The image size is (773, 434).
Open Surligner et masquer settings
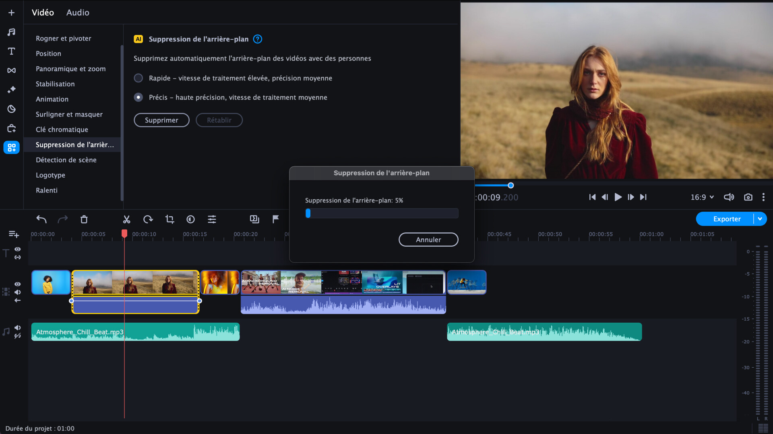(69, 115)
